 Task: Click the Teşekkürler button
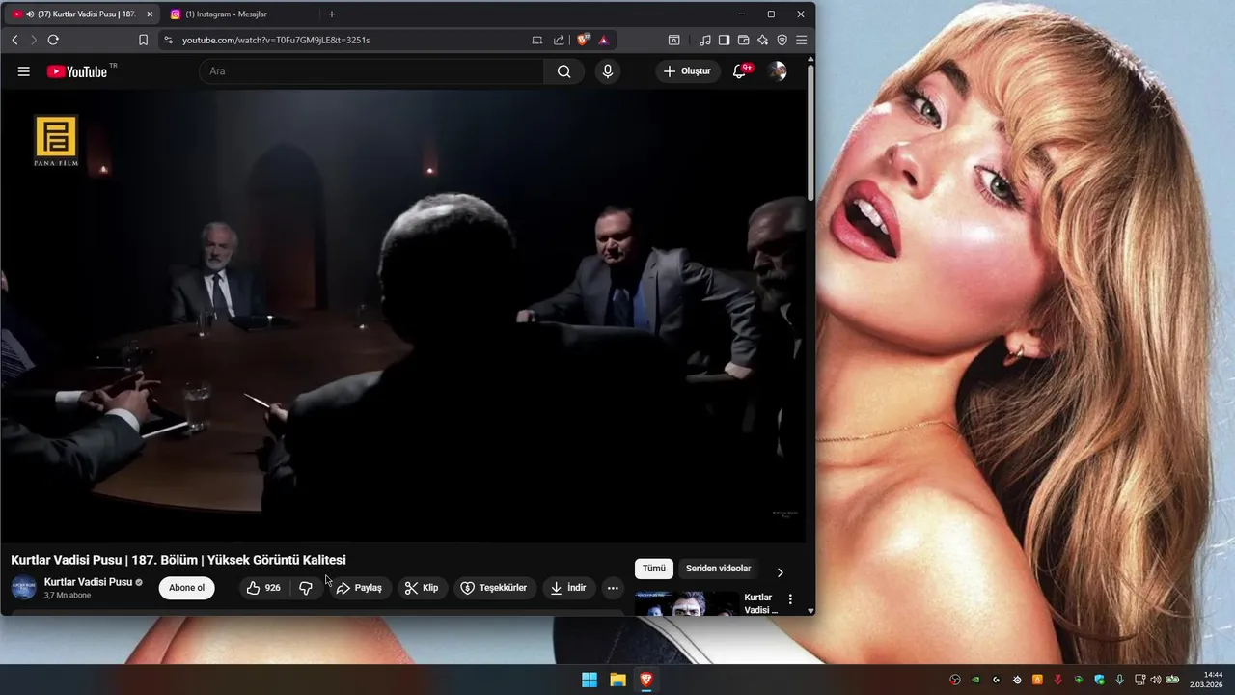(494, 588)
